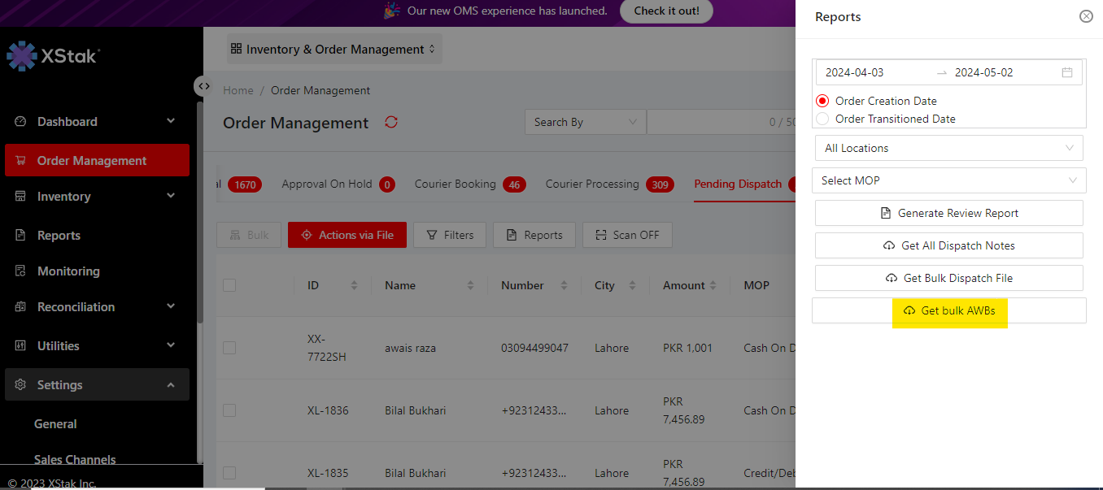Select the Order Transitioned Date radio button
Image resolution: width=1103 pixels, height=490 pixels.
[822, 119]
